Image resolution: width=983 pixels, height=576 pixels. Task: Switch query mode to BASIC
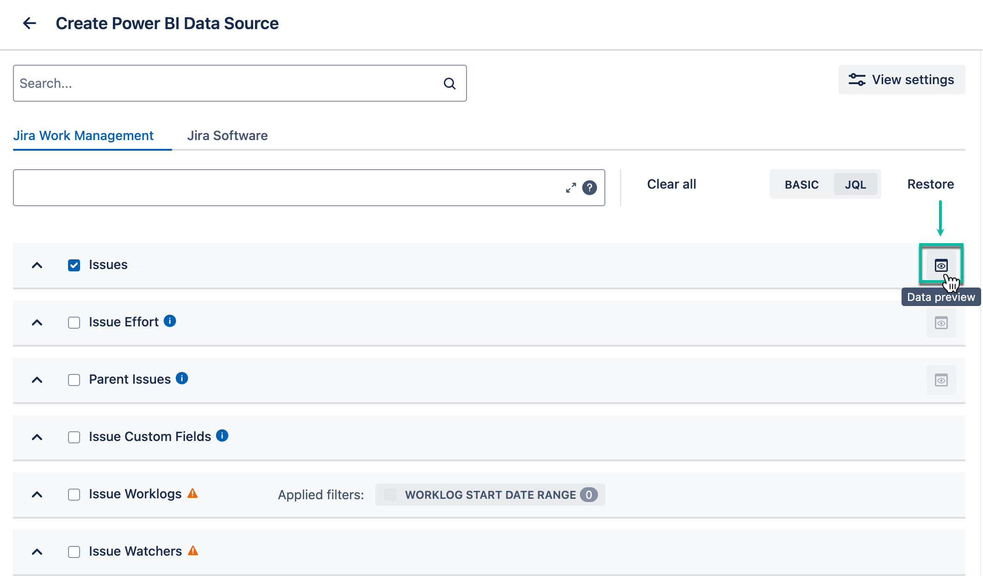pyautogui.click(x=801, y=184)
